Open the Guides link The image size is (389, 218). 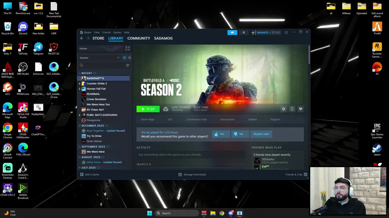[253, 119]
